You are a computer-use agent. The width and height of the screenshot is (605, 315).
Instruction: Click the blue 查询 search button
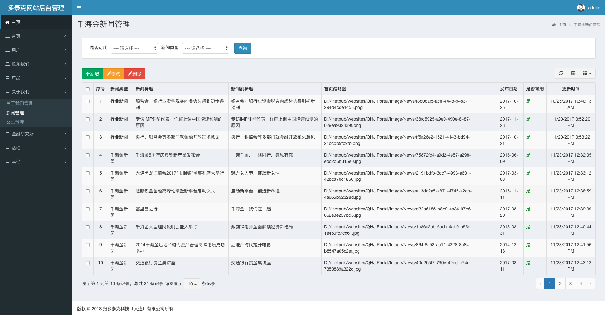pyautogui.click(x=242, y=48)
